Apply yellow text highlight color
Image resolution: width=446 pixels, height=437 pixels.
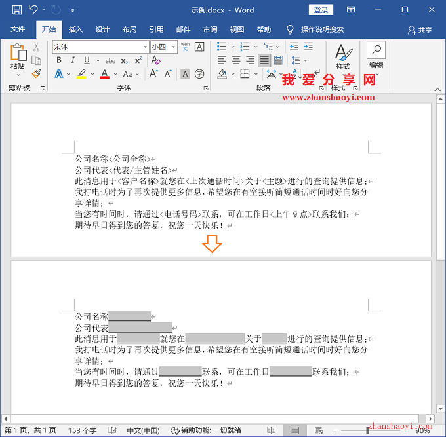tap(81, 74)
